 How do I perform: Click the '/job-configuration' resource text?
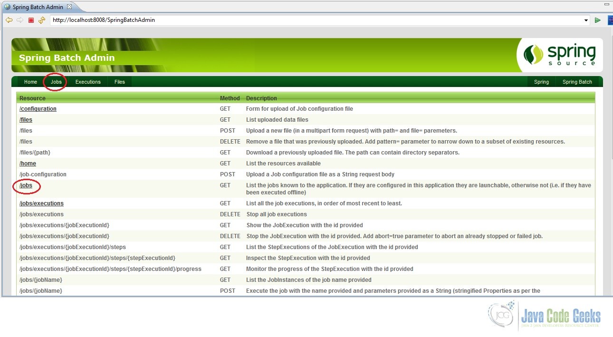pyautogui.click(x=43, y=174)
